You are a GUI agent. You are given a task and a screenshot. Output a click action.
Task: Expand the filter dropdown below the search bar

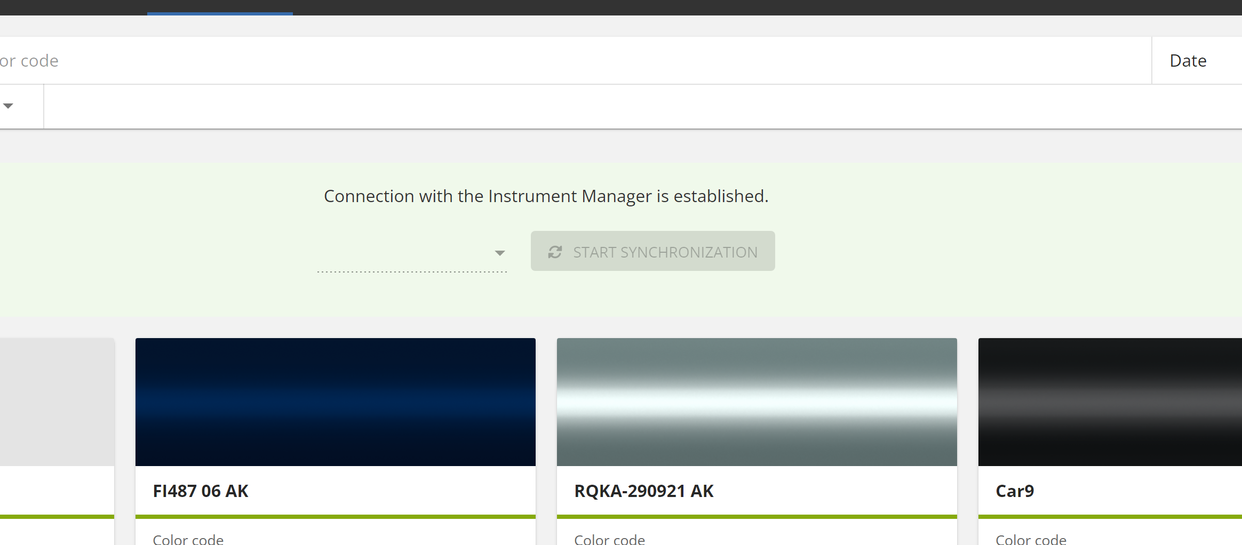[8, 106]
